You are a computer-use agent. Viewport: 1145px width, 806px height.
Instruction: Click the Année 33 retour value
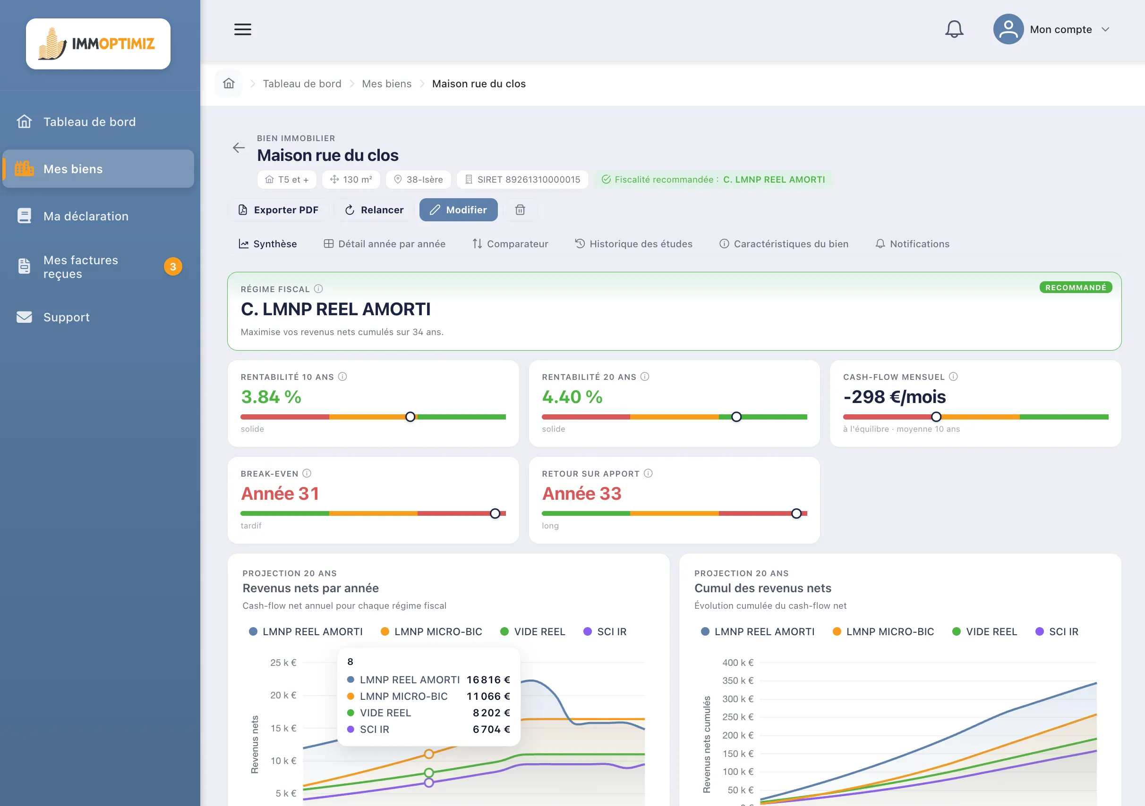click(x=581, y=494)
